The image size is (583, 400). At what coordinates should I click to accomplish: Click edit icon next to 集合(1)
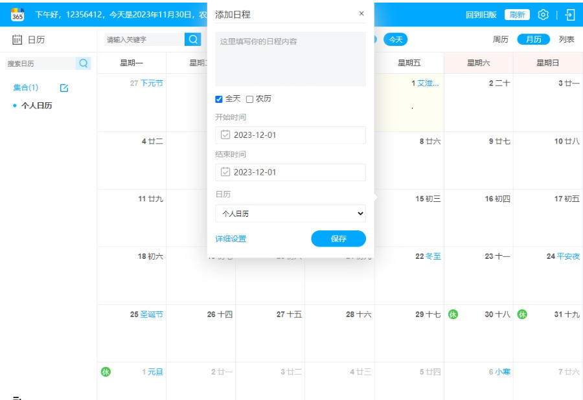(x=64, y=87)
